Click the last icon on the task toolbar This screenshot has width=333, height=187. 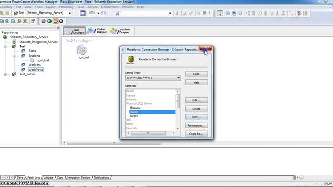point(305,14)
